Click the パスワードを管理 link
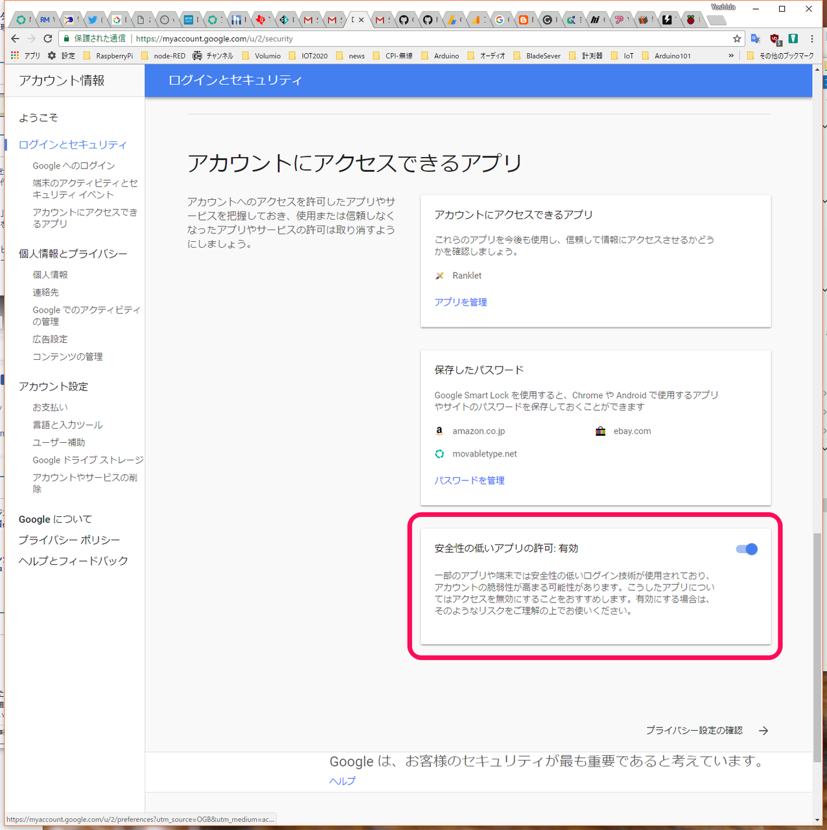 [x=469, y=480]
